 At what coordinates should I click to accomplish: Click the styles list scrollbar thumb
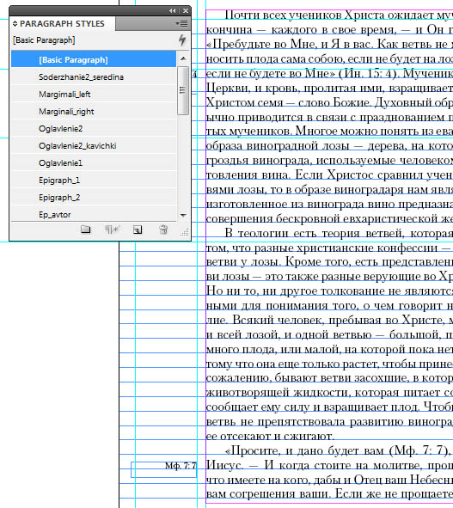183,90
